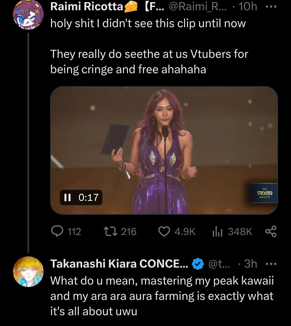View analytics showing 348K views
This screenshot has height=326, width=291.
coord(217,232)
